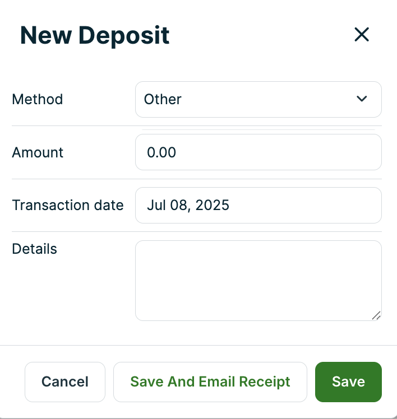Click the Method dropdown chevron arrow
The image size is (397, 419).
pyautogui.click(x=362, y=99)
